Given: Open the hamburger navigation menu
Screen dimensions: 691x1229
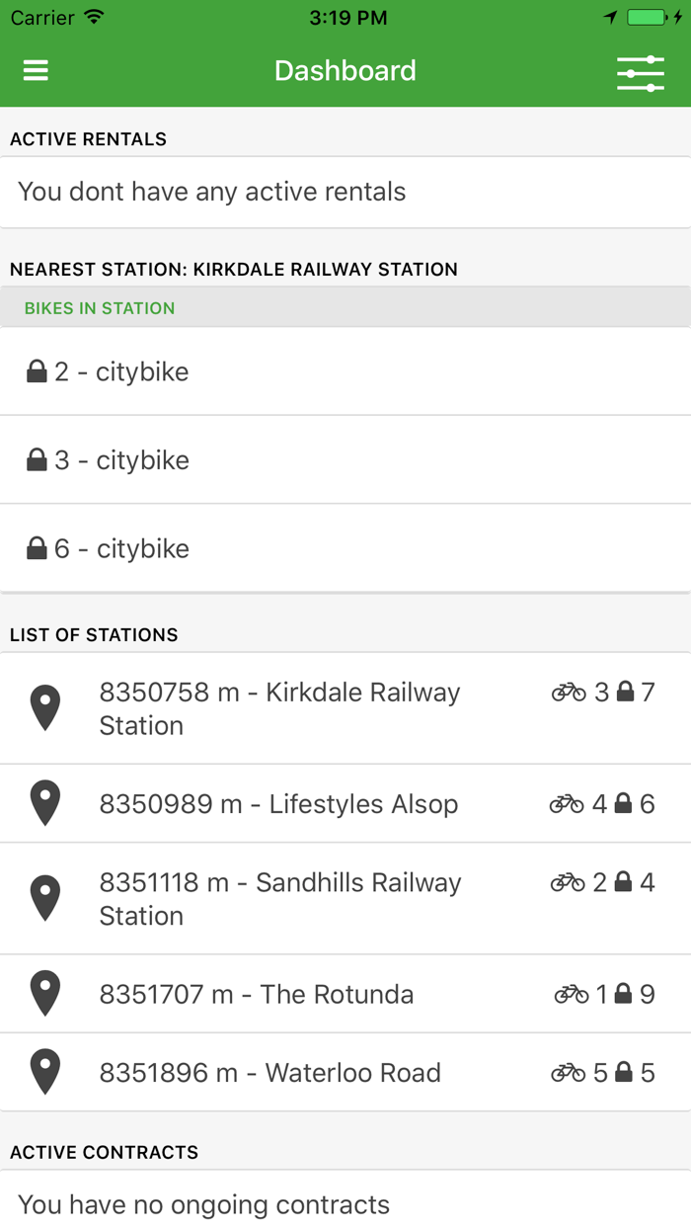Looking at the screenshot, I should click(x=35, y=70).
